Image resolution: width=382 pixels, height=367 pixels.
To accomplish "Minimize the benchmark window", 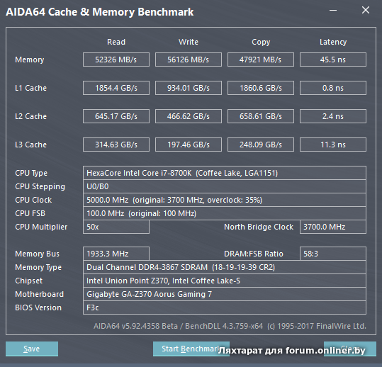I will click(333, 10).
